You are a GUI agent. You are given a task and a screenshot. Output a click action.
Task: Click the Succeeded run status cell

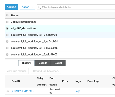pos(54,91)
